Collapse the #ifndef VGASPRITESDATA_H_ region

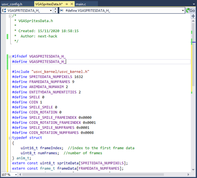pyautogui.click(x=10, y=57)
